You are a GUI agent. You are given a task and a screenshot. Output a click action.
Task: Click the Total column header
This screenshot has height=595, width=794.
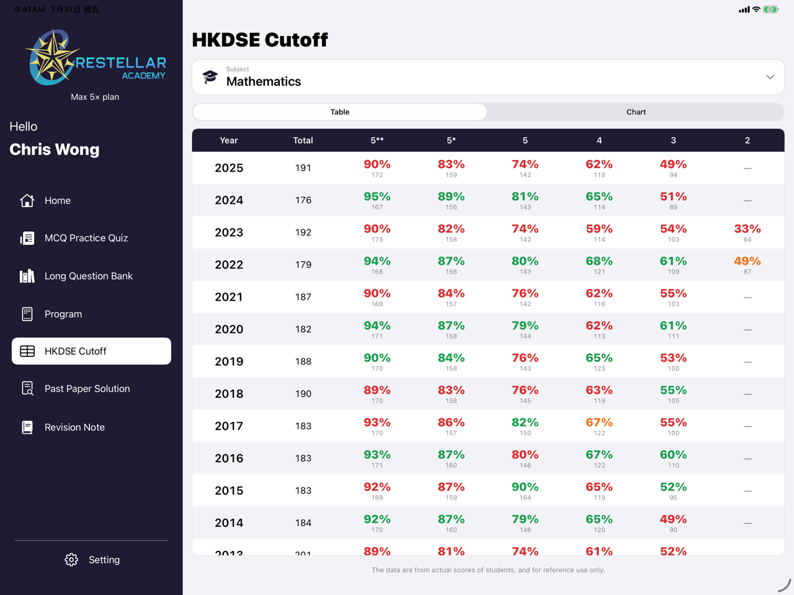303,141
